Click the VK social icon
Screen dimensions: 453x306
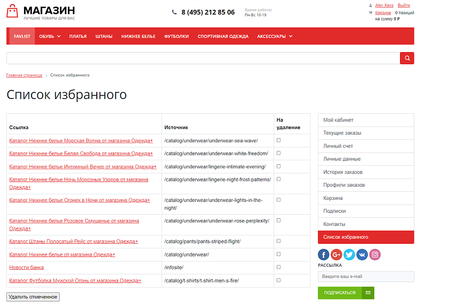[362, 254]
